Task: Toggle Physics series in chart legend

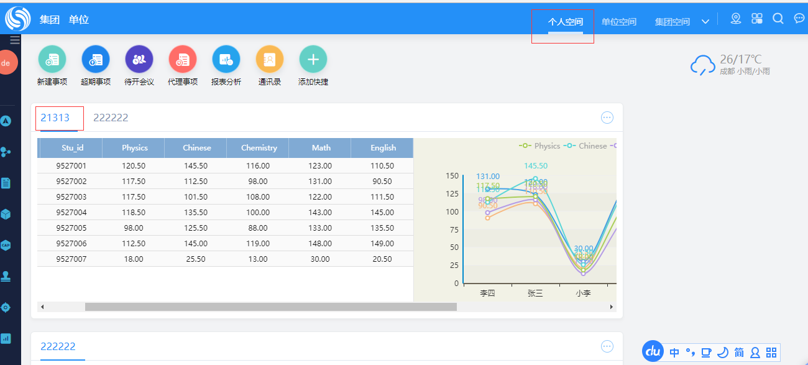Action: pos(539,146)
